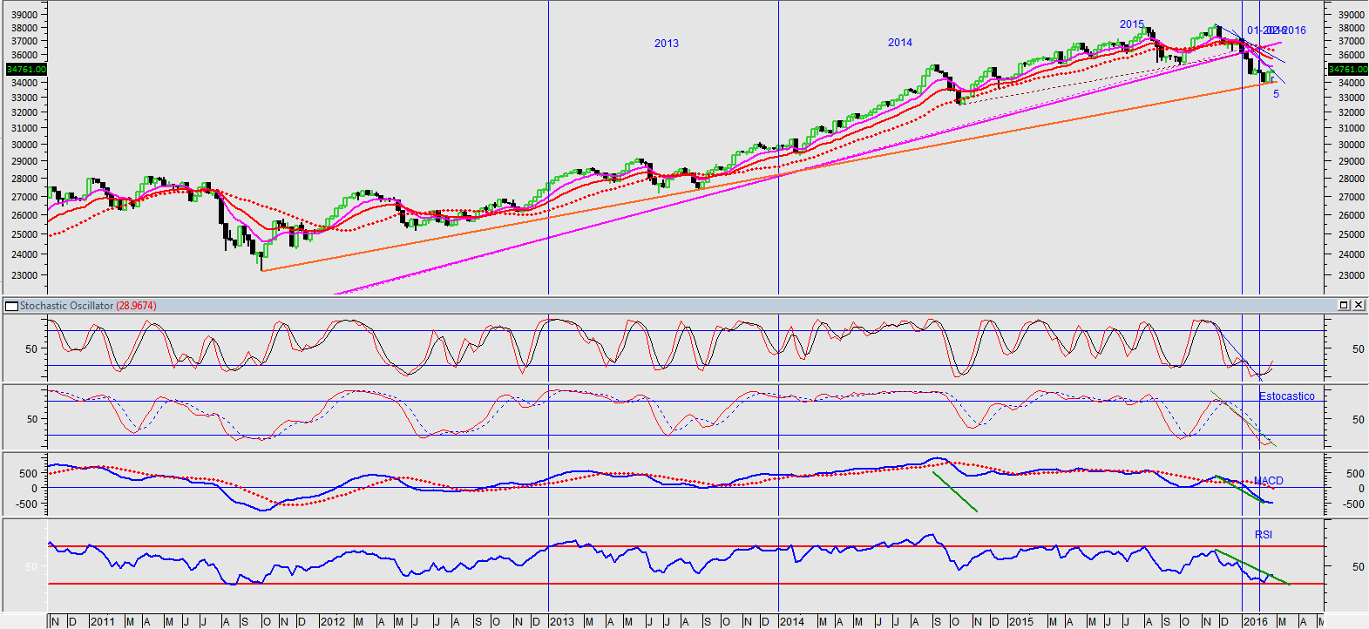
Task: Click 2012 on the bottom time axis
Action: (333, 622)
